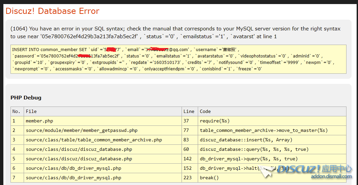Screen dimensions: 358x185
Task: Click row number '4' in the debug table
Action: 17,149
